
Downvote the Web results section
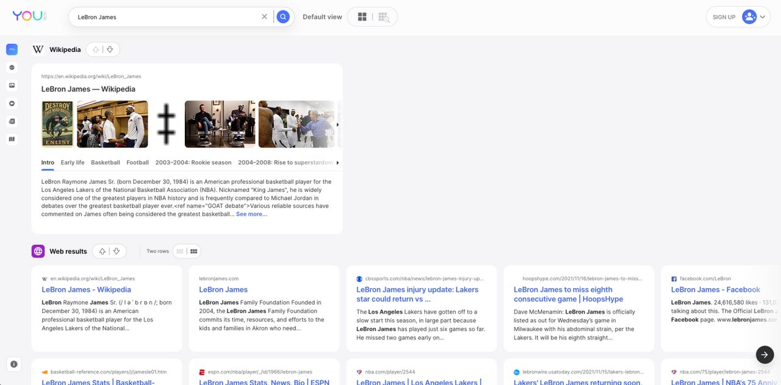tap(117, 251)
